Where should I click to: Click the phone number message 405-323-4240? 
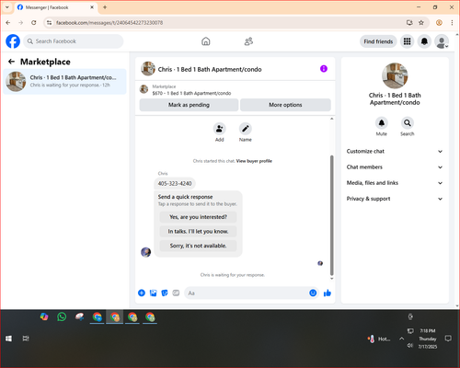coord(175,183)
